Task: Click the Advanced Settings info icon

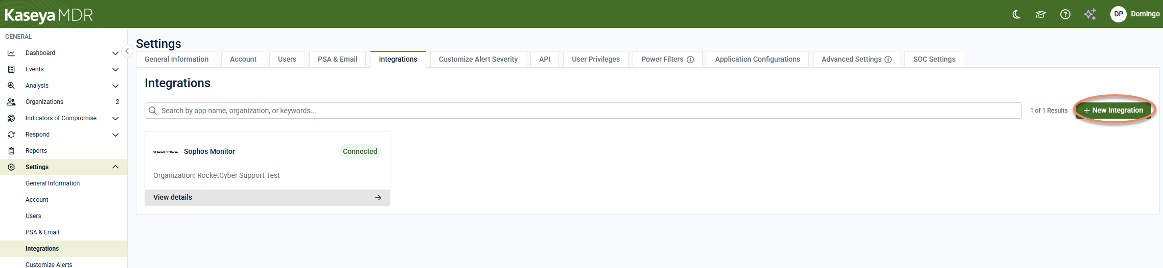Action: tap(888, 60)
